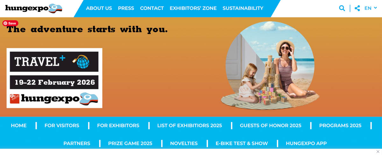This screenshot has width=382, height=155.
Task: Open the Hungexpo App page
Action: [x=306, y=143]
